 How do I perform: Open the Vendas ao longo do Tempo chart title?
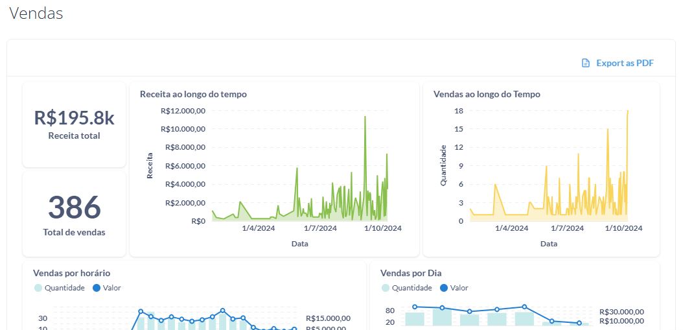click(487, 94)
